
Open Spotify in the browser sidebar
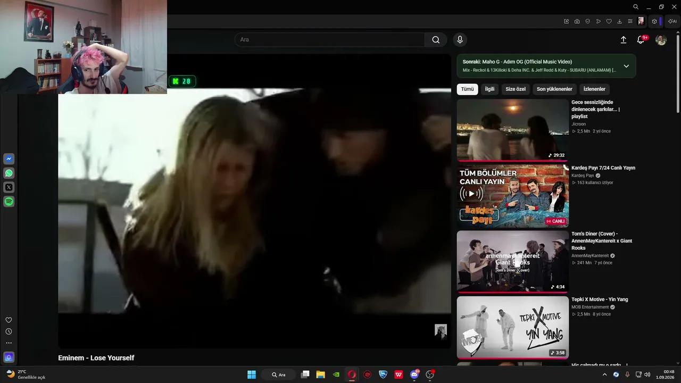point(9,202)
